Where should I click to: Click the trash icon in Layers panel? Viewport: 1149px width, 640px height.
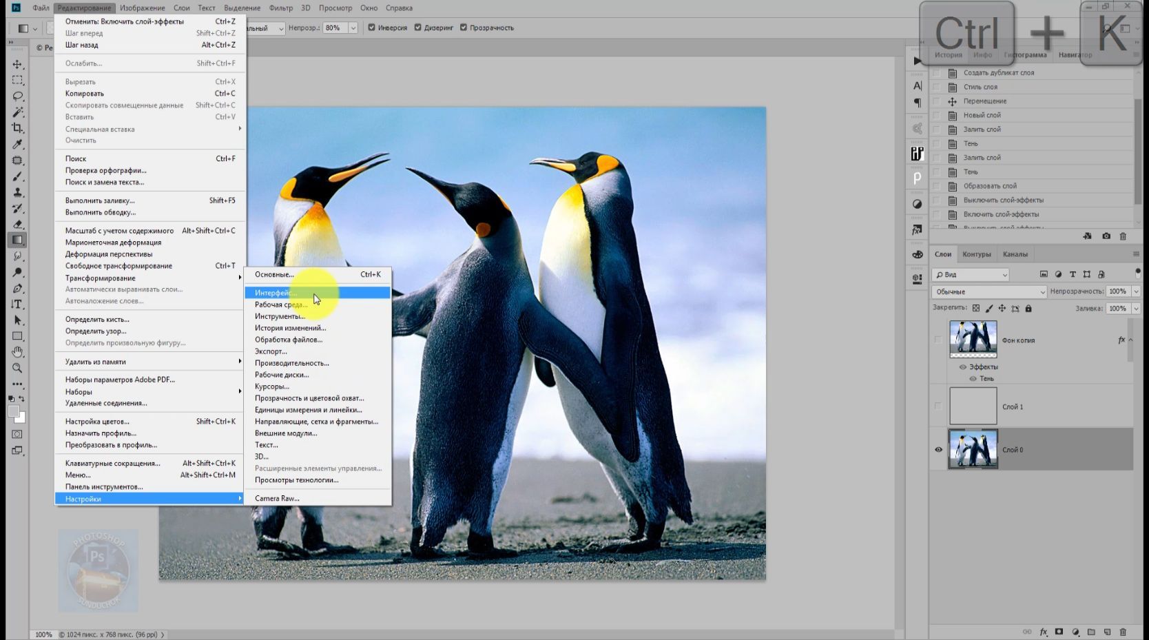(1123, 632)
